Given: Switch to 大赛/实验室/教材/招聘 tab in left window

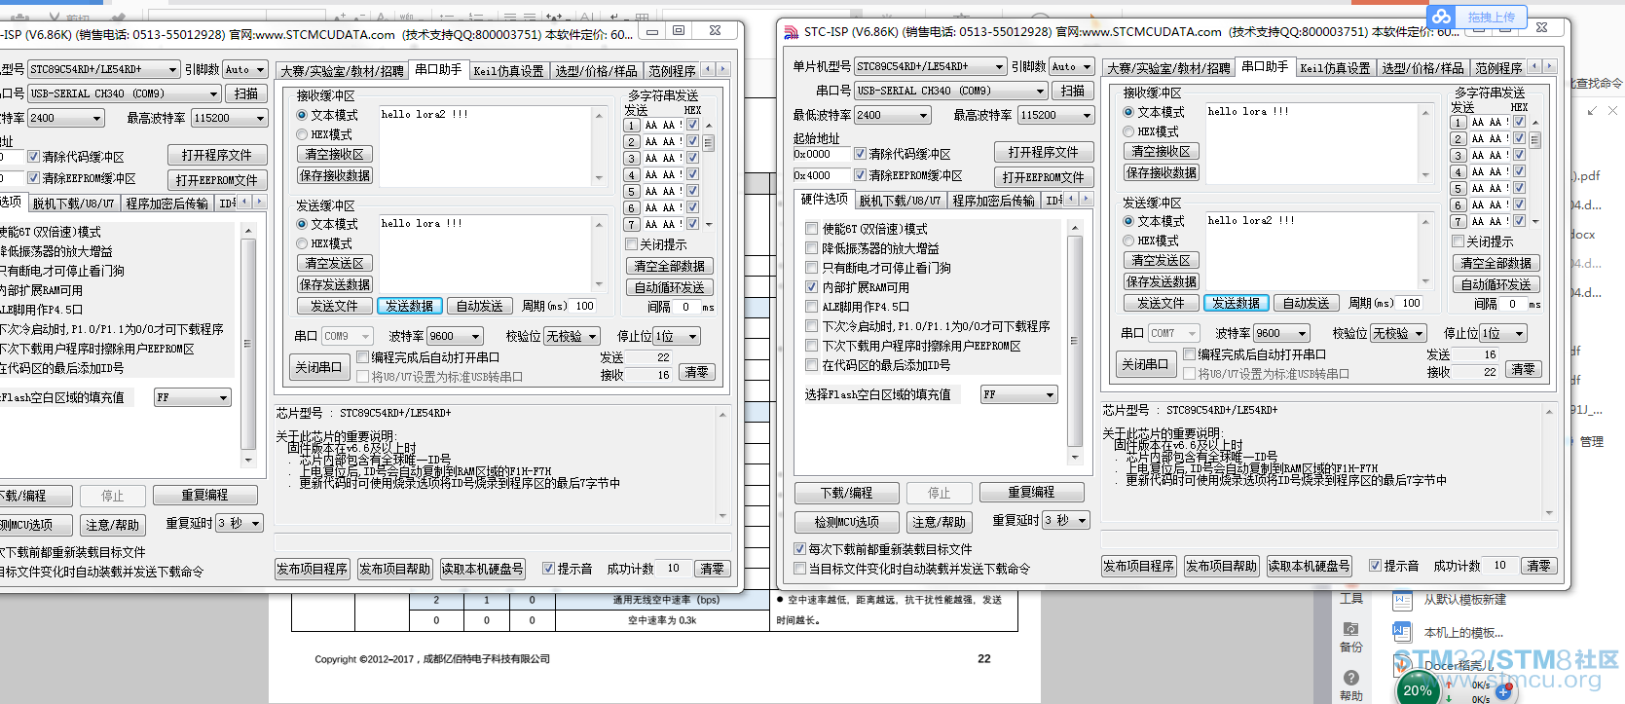Looking at the screenshot, I should pos(341,71).
